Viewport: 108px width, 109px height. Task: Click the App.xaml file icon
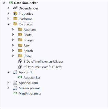(x=15, y=72)
